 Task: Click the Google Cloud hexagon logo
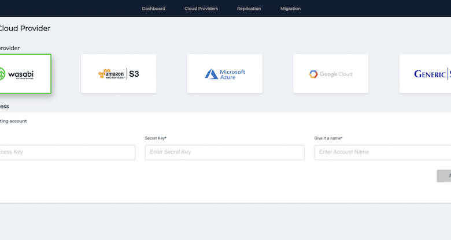[313, 74]
